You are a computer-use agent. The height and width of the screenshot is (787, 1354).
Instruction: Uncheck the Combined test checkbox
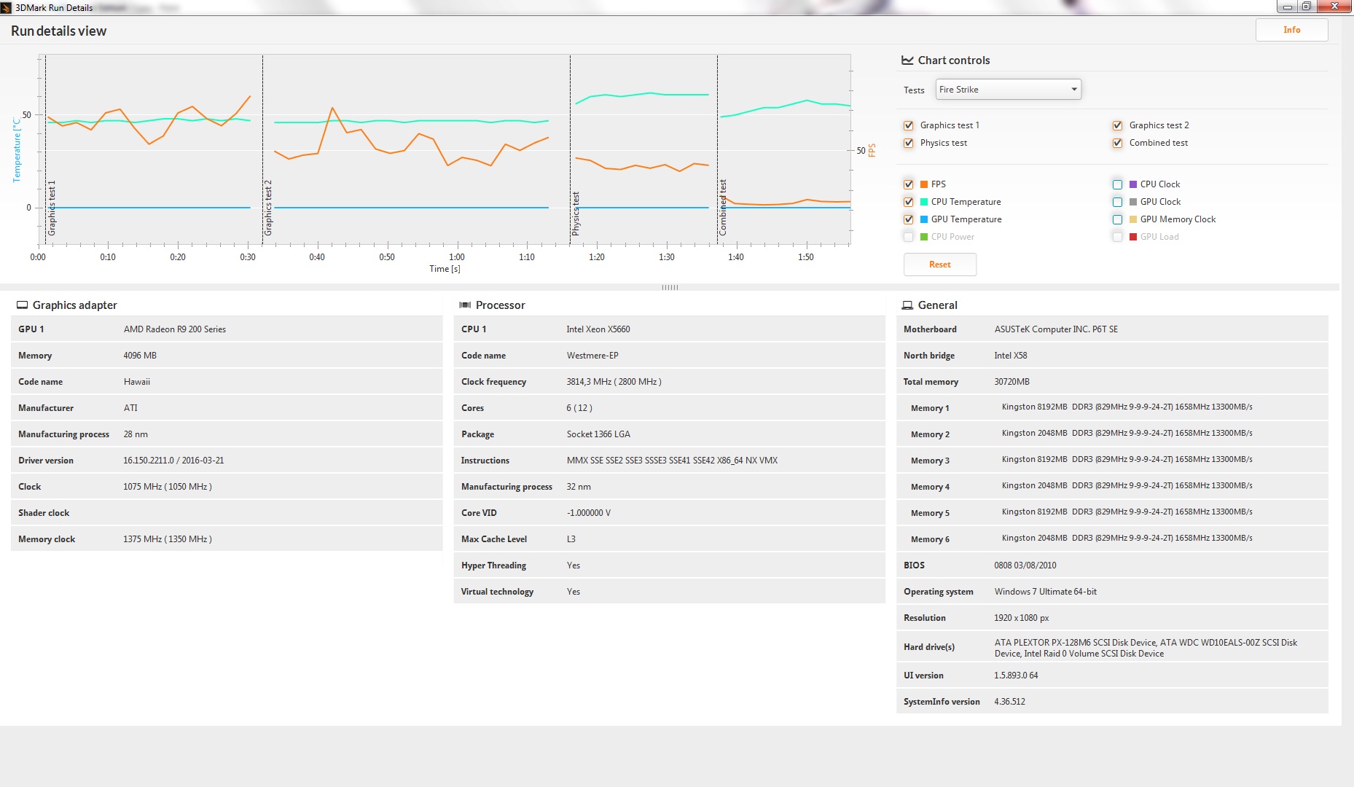pos(1117,143)
